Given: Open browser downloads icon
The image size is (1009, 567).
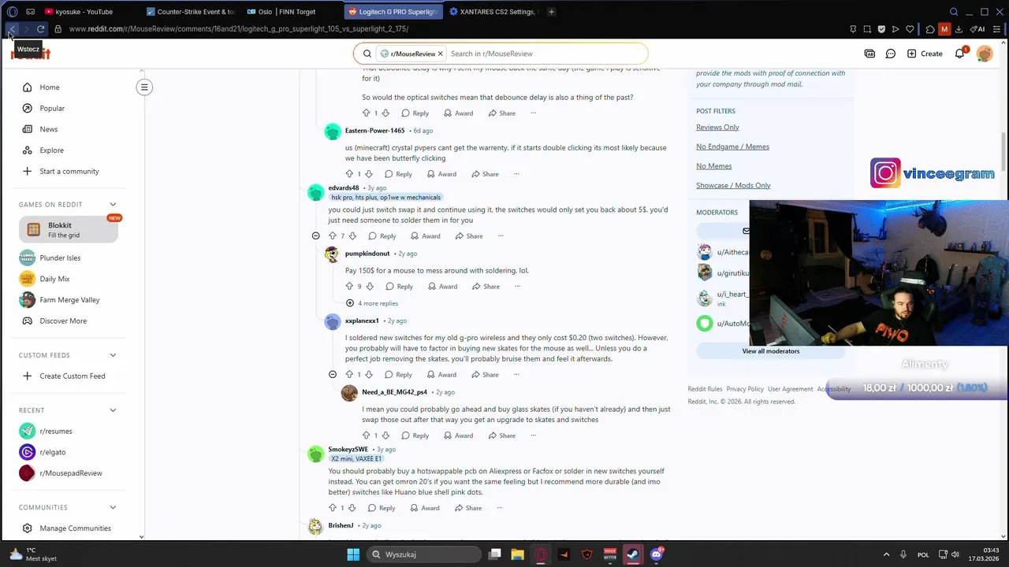Looking at the screenshot, I should [959, 29].
